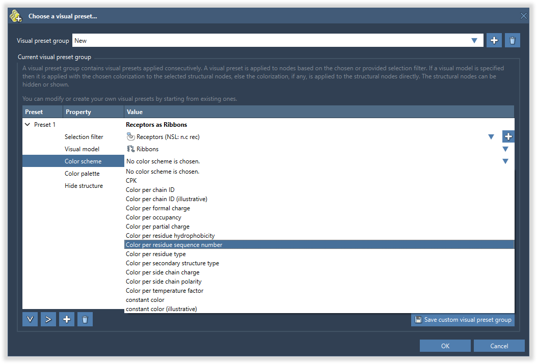Pick Color per secondary structure type
Viewport: 537px width, 364px height.
172,263
